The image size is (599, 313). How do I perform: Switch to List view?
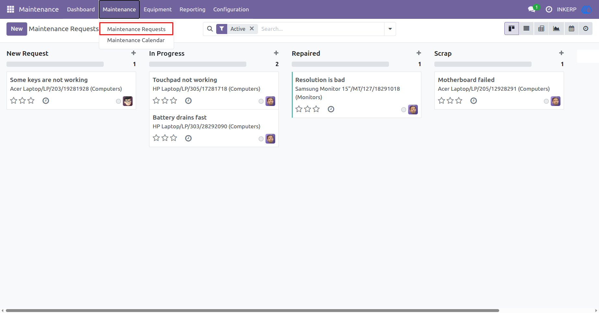coord(526,29)
